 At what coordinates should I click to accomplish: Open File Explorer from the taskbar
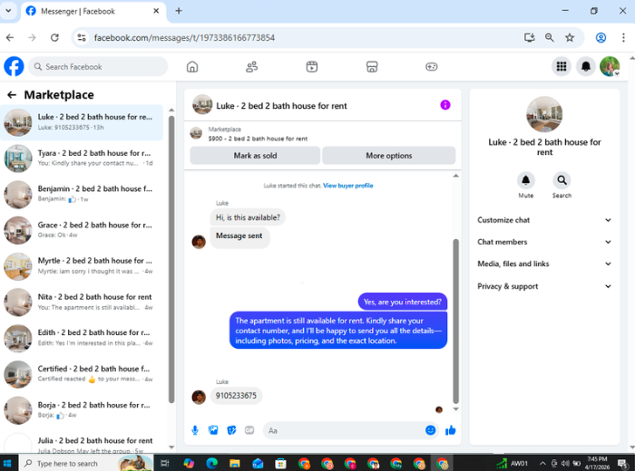tap(234, 463)
